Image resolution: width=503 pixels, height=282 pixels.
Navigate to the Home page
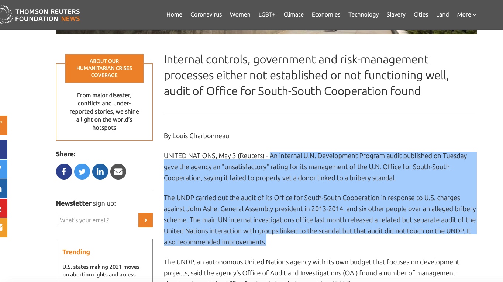[x=174, y=15]
